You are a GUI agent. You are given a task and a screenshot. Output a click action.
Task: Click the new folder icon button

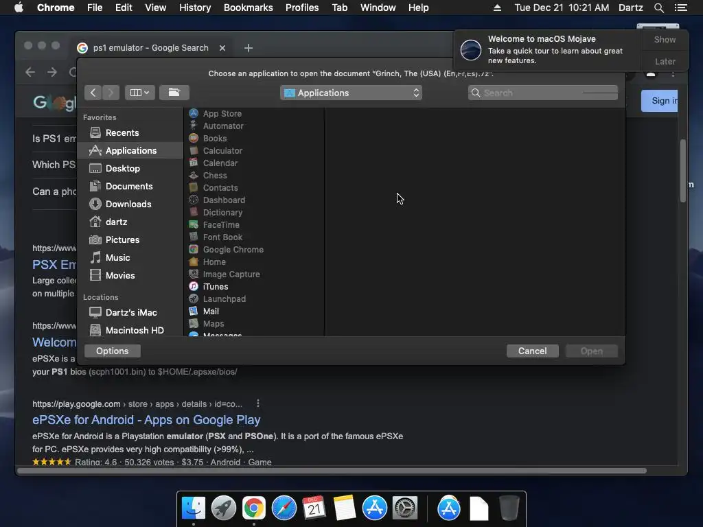pyautogui.click(x=174, y=93)
